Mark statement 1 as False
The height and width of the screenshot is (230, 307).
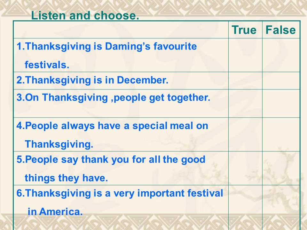[x=281, y=55]
